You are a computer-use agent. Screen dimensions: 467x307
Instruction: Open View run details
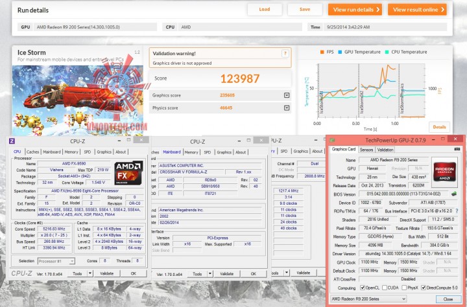pyautogui.click(x=355, y=10)
